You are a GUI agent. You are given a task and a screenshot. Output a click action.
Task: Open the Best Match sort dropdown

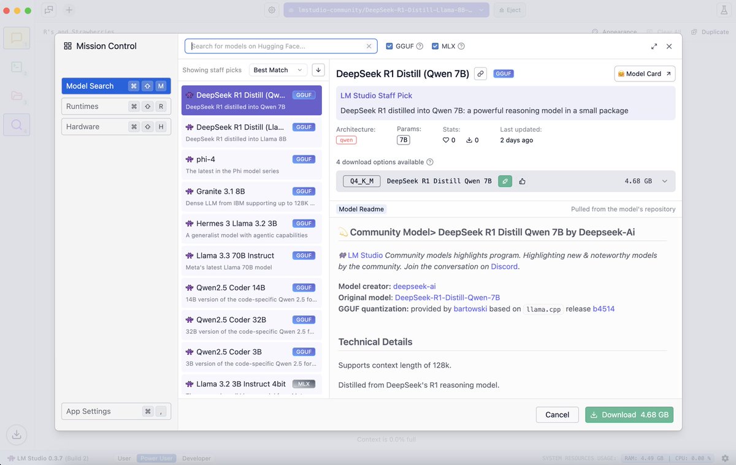(x=278, y=70)
